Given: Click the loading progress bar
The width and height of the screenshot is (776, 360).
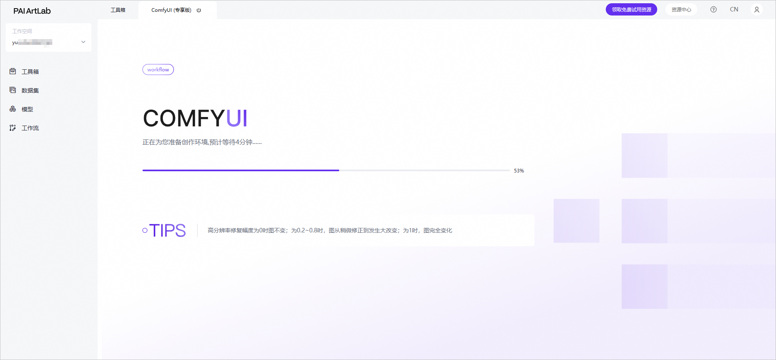Looking at the screenshot, I should click(326, 170).
